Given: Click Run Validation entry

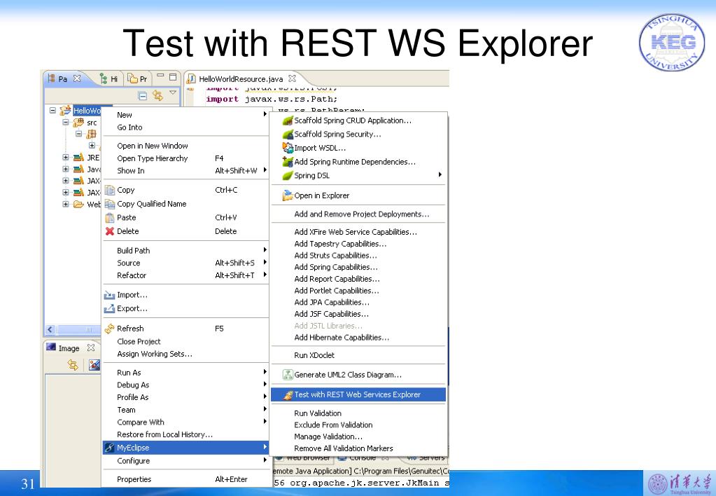Looking at the screenshot, I should (318, 413).
